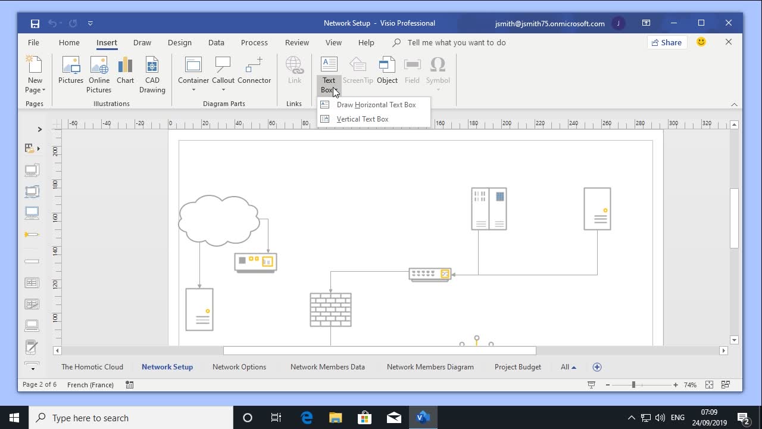The width and height of the screenshot is (762, 429).
Task: Choose Draw Horizontal Text Box
Action: [x=376, y=105]
